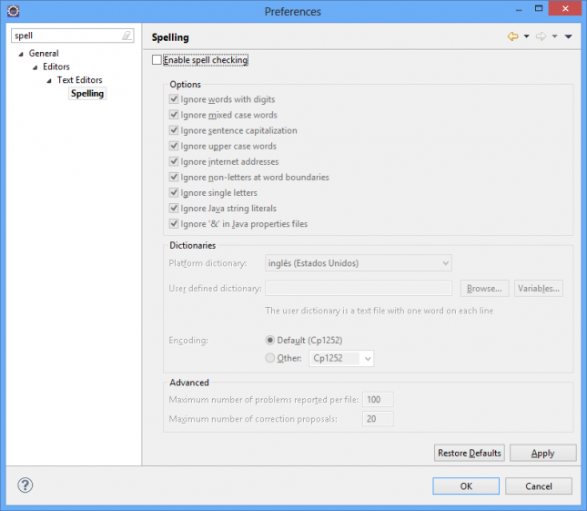Click maximum correction proposals field
The width and height of the screenshot is (587, 511).
(x=378, y=418)
